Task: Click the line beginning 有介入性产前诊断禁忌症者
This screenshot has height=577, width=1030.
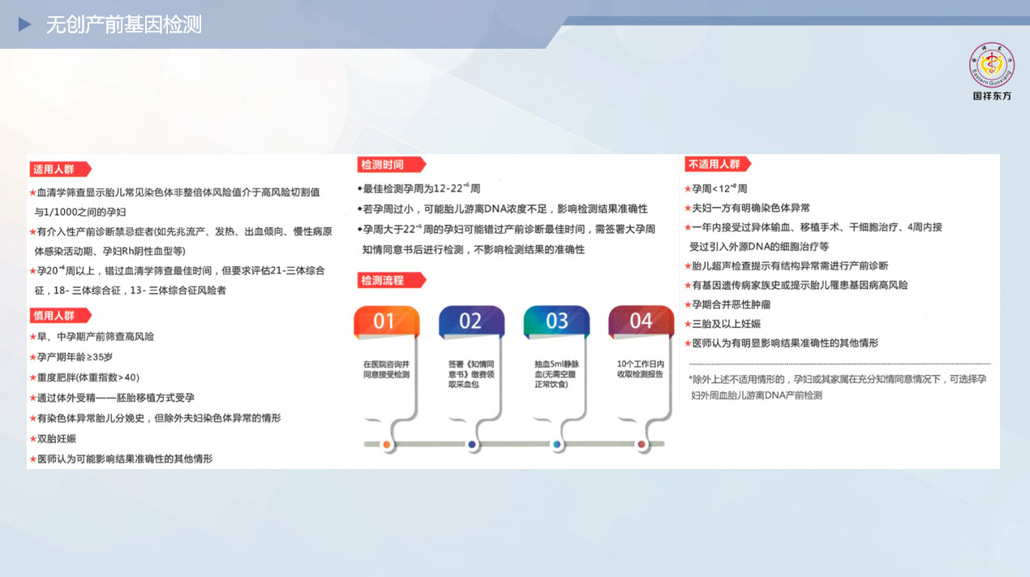Action: (180, 241)
